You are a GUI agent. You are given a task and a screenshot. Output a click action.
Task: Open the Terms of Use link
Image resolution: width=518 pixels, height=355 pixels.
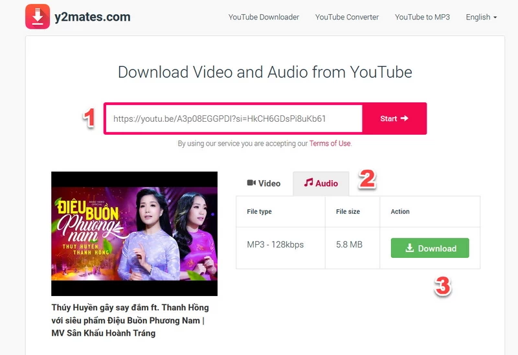point(330,143)
